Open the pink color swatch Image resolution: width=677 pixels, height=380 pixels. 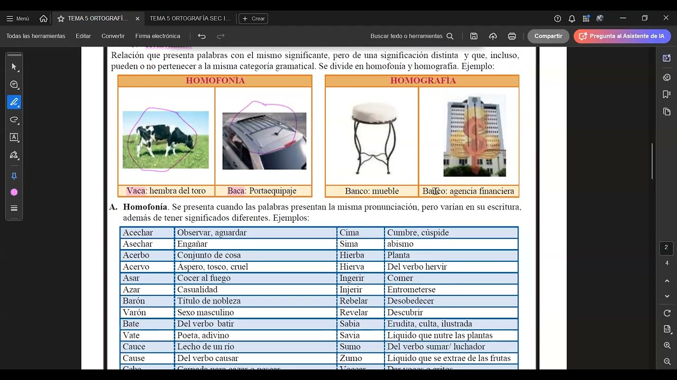[x=14, y=192]
